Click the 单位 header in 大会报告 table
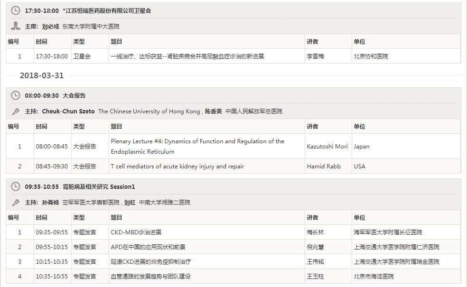This screenshot has width=467, height=287. (x=359, y=126)
